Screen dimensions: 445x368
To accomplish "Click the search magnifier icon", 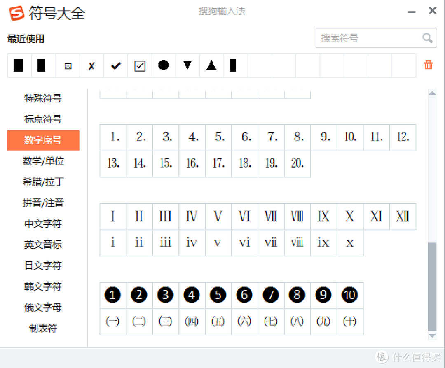I will [427, 38].
